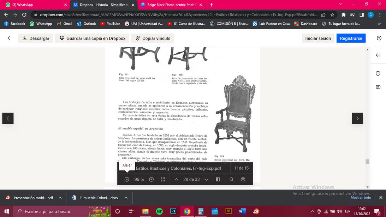Open Dropbox help icon
386x217 pixels.
[379, 38]
